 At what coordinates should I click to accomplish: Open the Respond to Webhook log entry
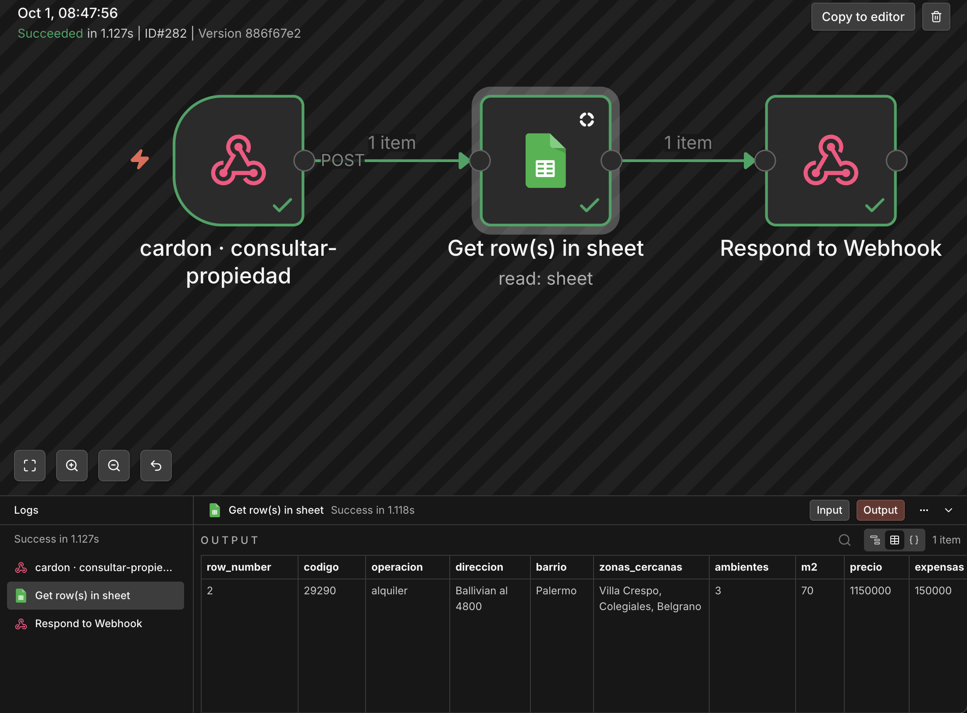click(96, 624)
